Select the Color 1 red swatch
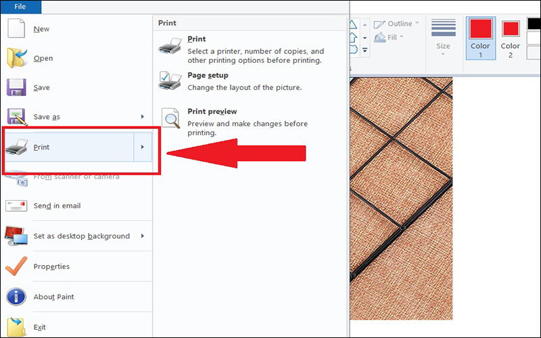Screen dimensions: 541x338 [480, 37]
